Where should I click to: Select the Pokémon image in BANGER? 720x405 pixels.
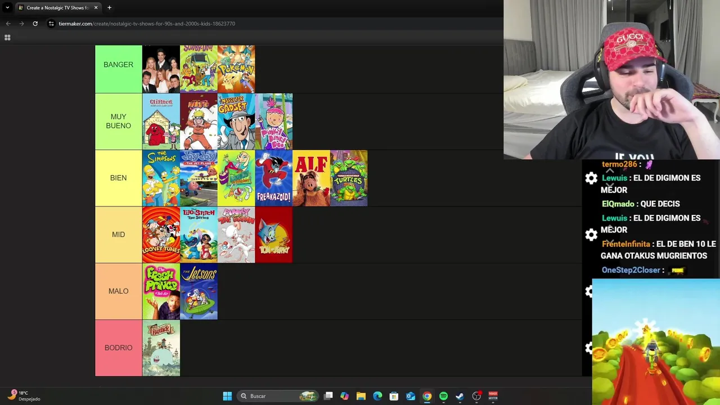coord(236,69)
